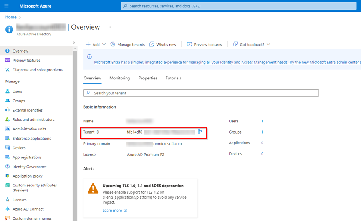Open the Identity Governance icon
The height and width of the screenshot is (221, 361).
(x=7, y=167)
